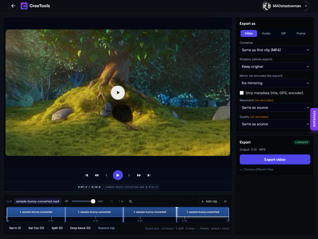Switch to the Audio export tab
The height and width of the screenshot is (239, 318).
click(x=266, y=33)
